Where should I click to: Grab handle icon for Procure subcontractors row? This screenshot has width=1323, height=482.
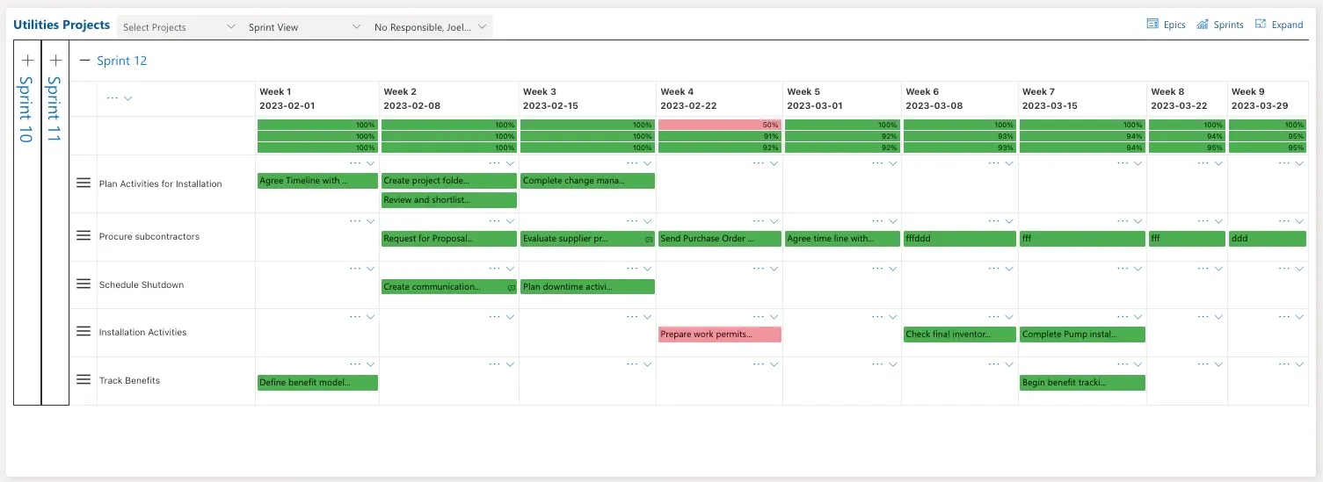tap(84, 235)
